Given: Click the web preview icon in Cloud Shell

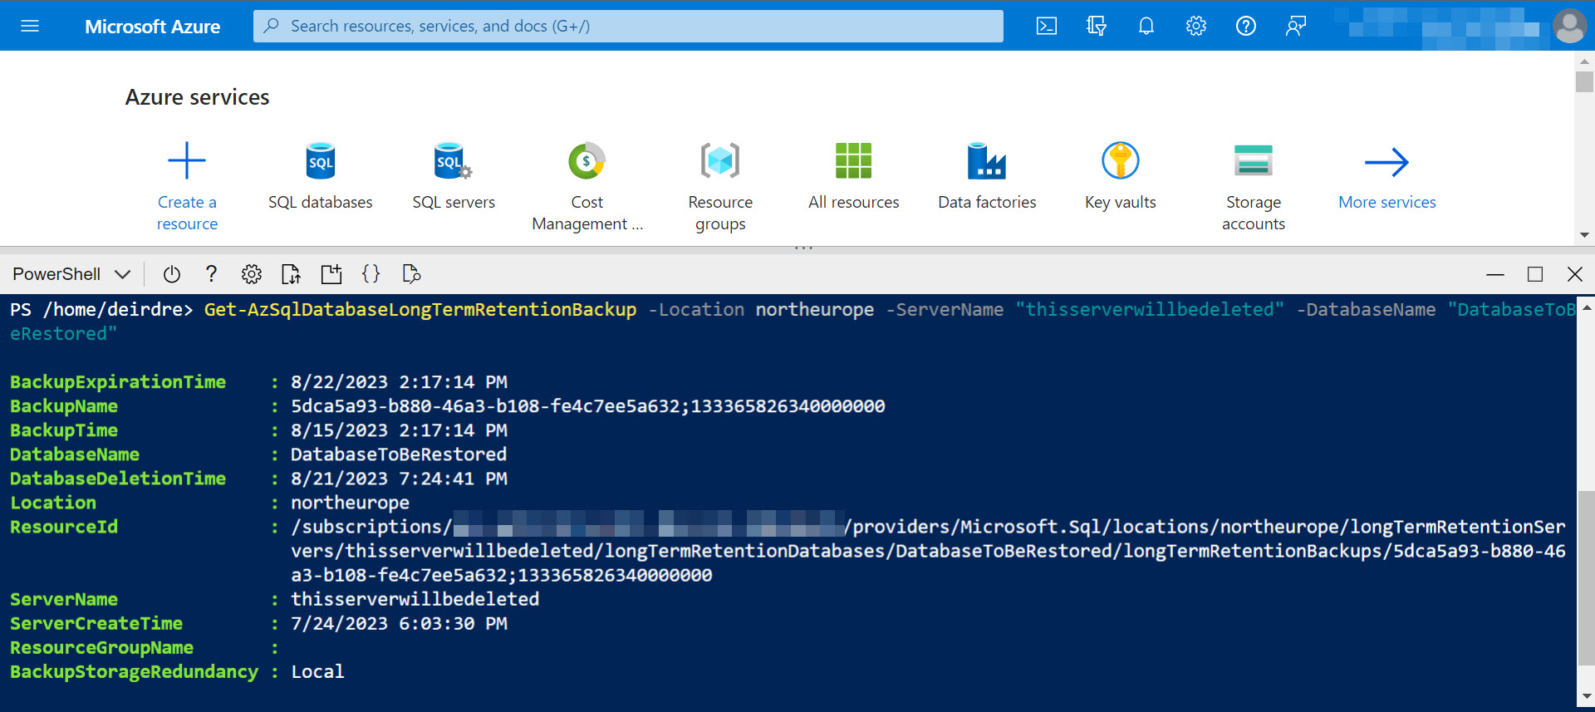Looking at the screenshot, I should tap(411, 273).
